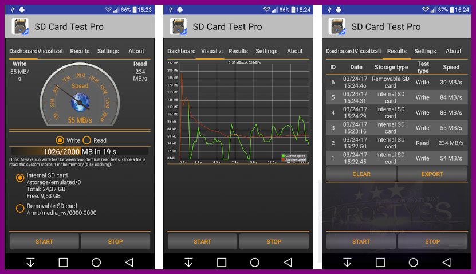Open Settings tab on right screen
This screenshot has width=476, height=274.
425,51
